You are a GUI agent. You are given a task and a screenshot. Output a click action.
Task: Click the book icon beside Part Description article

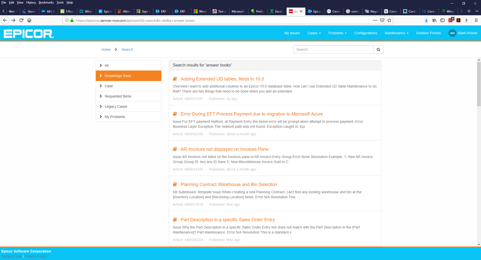(x=175, y=220)
